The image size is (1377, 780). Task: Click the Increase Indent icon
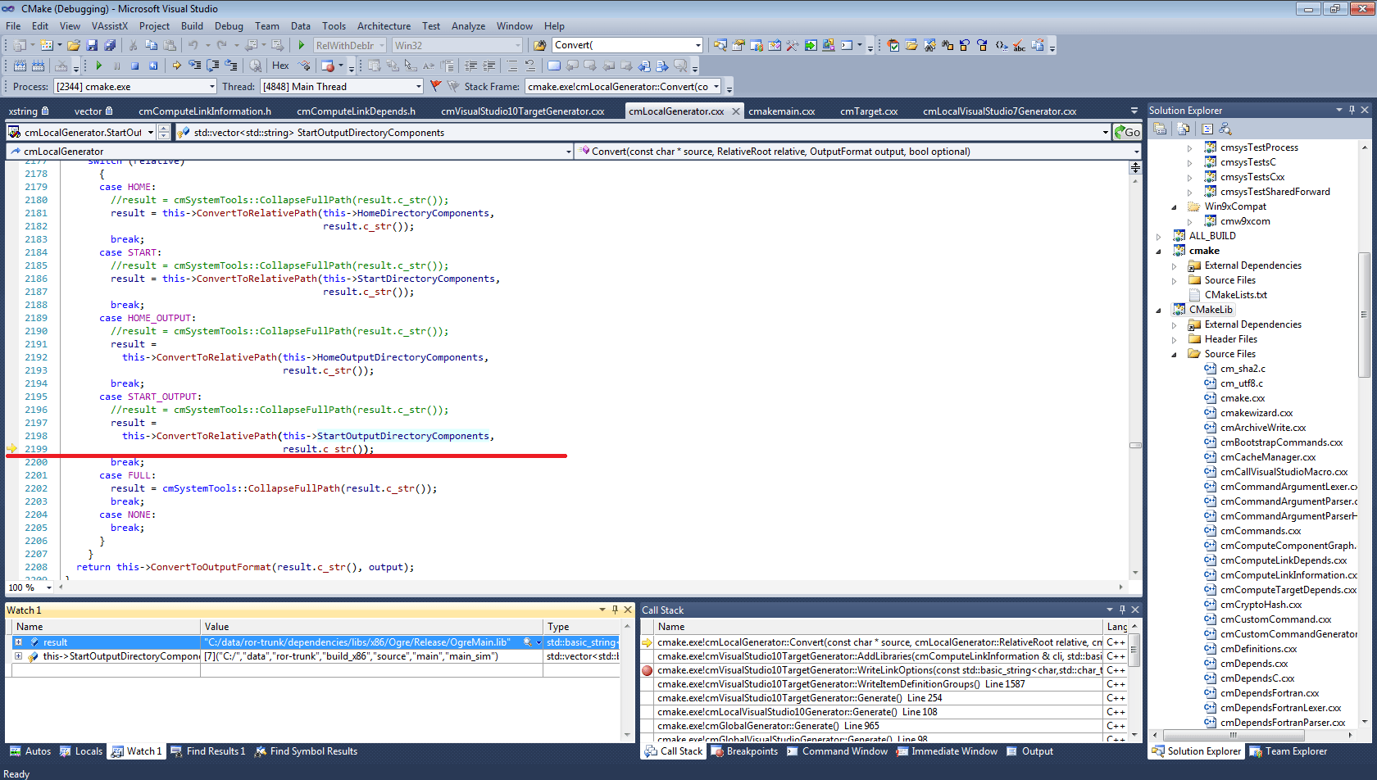tap(489, 66)
